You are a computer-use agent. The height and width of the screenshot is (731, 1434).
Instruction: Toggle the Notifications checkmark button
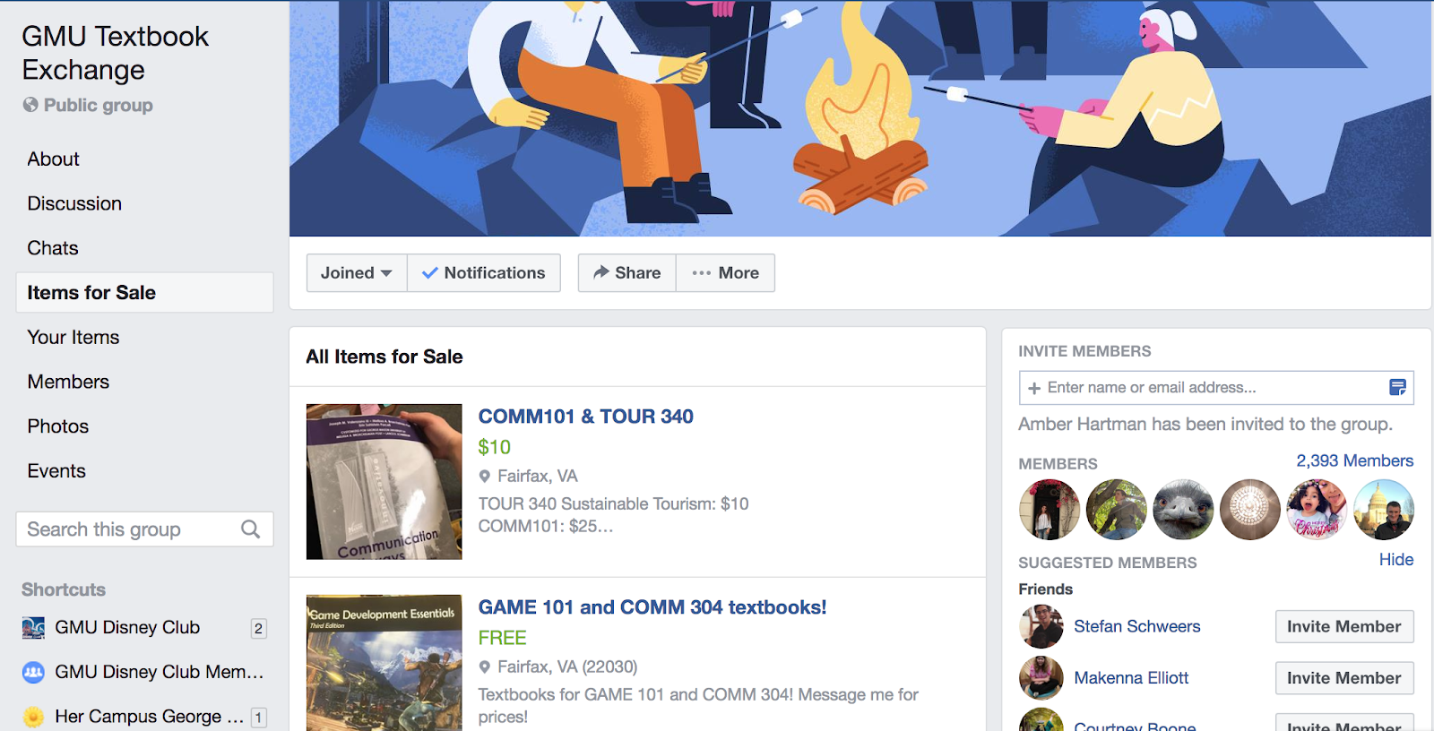point(484,273)
